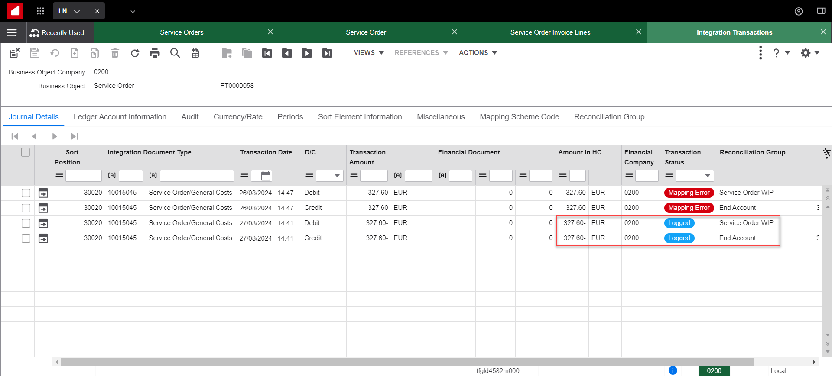
Task: Check the last row Credit 27/08/2024 checkbox
Action: click(26, 238)
